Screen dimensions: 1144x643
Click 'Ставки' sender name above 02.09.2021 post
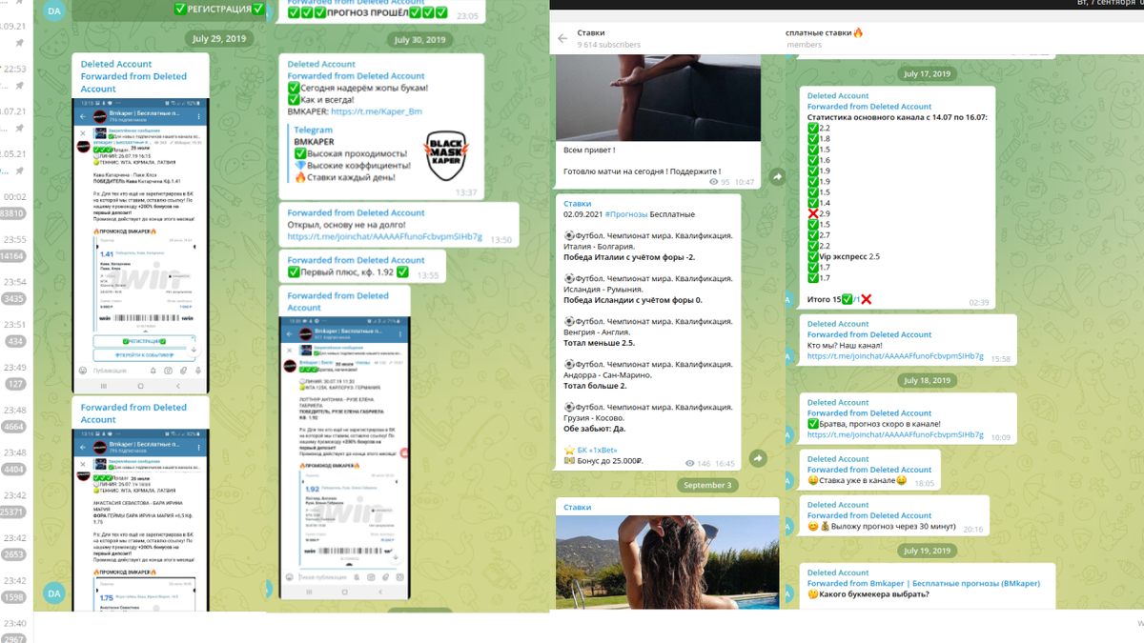pos(578,204)
